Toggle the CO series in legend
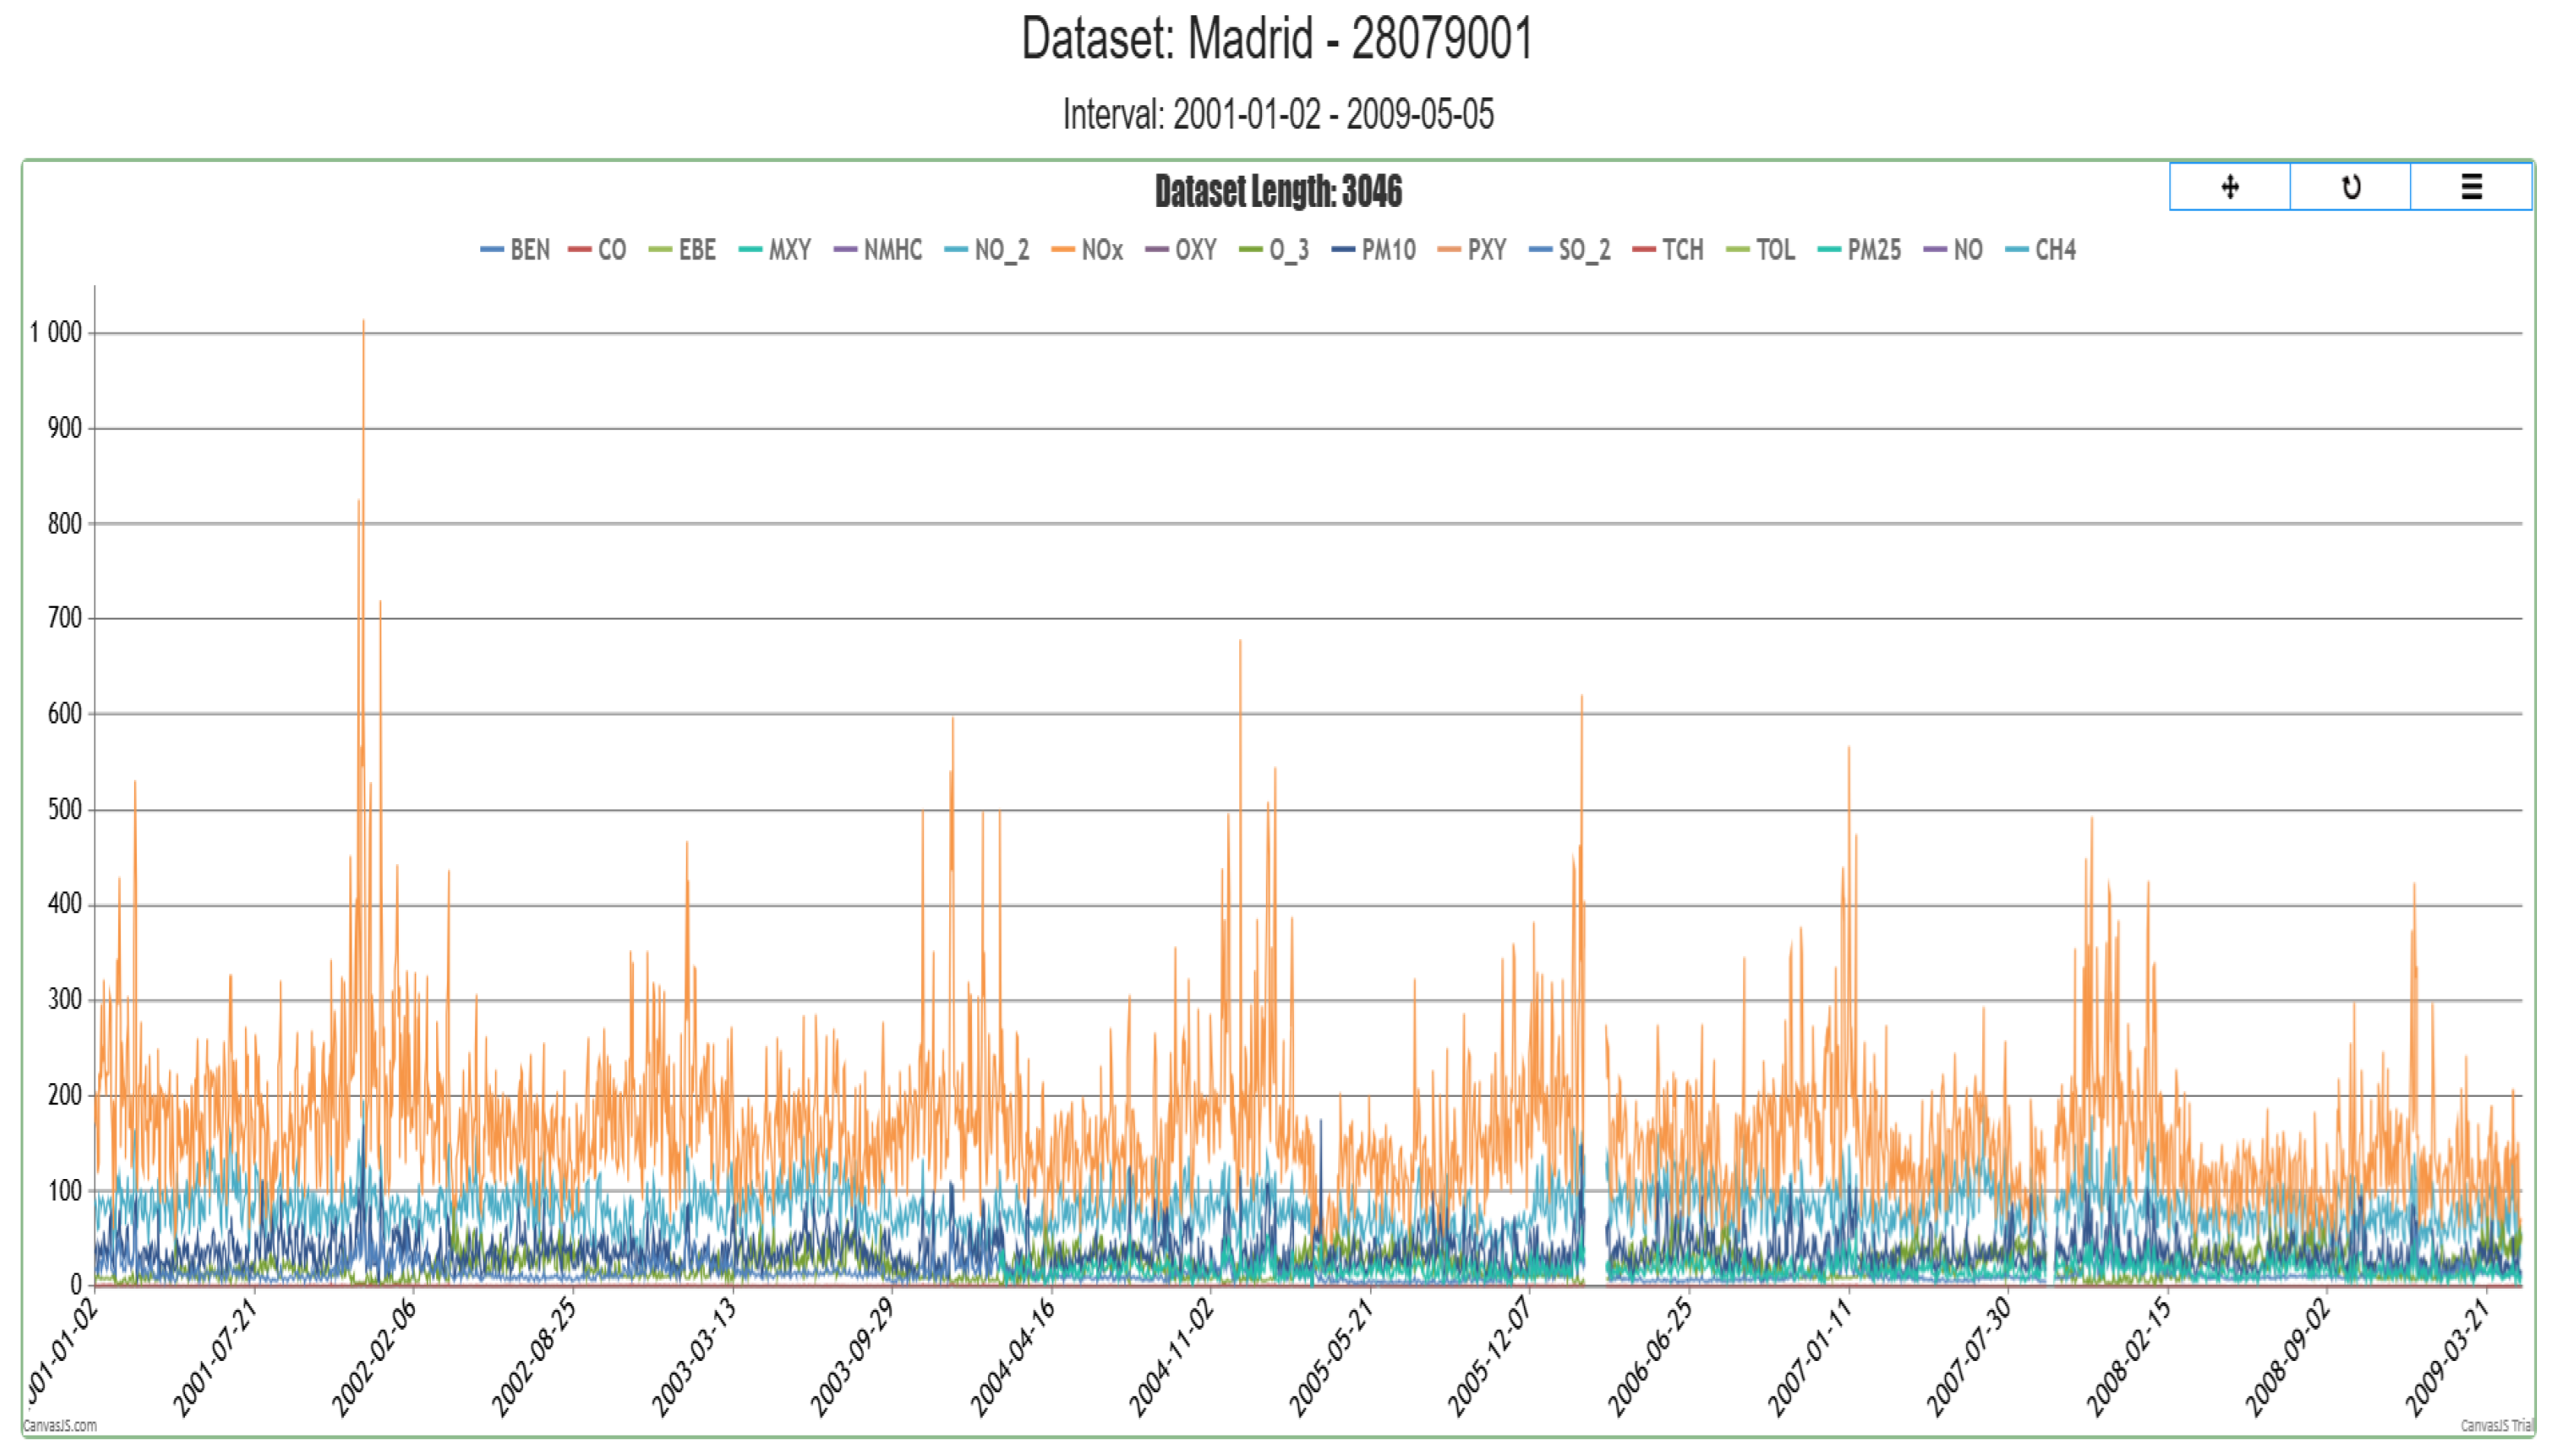This screenshot has height=1456, width=2556. 598,250
